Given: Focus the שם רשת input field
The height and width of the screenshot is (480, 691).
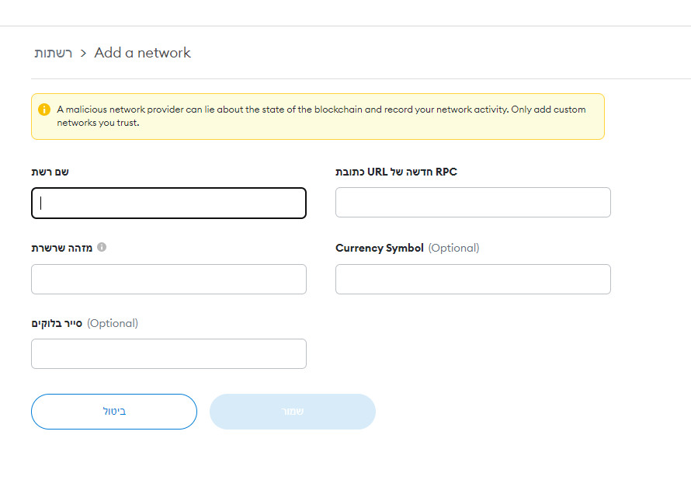Looking at the screenshot, I should (x=168, y=203).
